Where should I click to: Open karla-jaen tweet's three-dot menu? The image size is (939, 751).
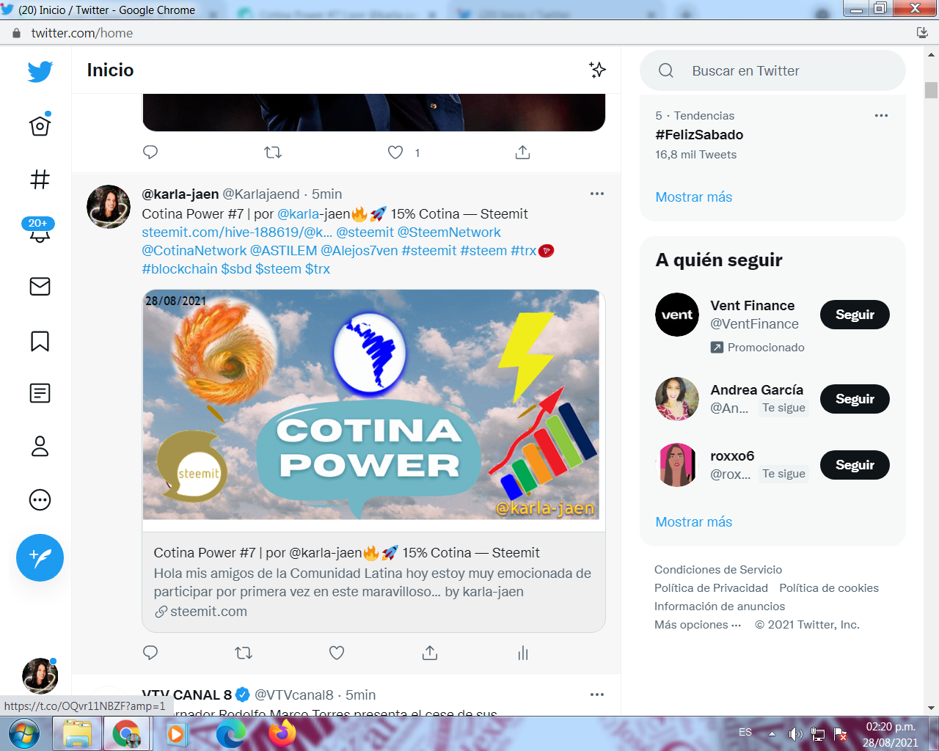coord(597,194)
